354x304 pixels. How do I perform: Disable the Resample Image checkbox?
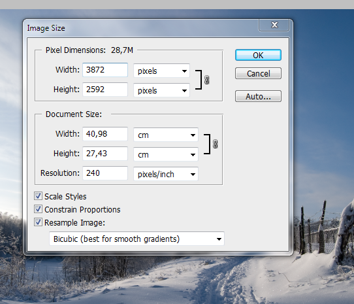[38, 222]
